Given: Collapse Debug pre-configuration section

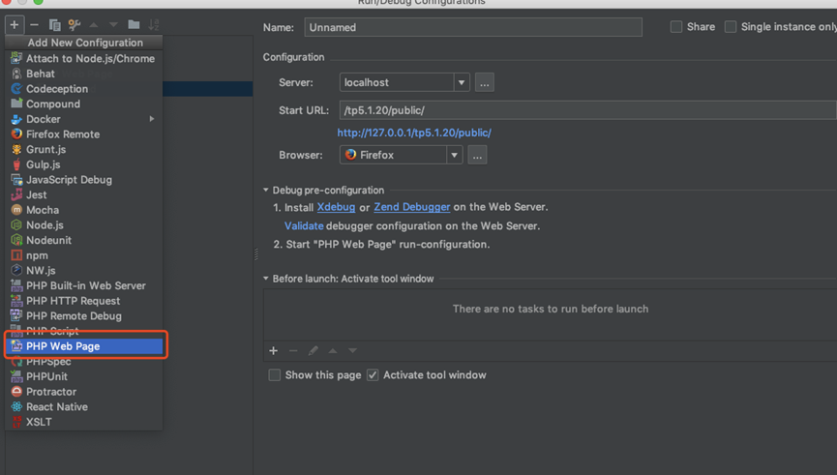Looking at the screenshot, I should point(266,190).
